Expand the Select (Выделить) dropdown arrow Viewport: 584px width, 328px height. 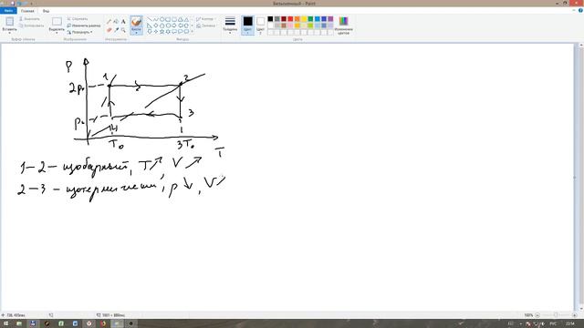[57, 33]
